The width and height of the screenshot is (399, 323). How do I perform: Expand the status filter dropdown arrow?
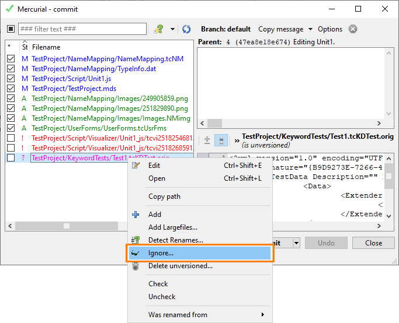click(172, 29)
